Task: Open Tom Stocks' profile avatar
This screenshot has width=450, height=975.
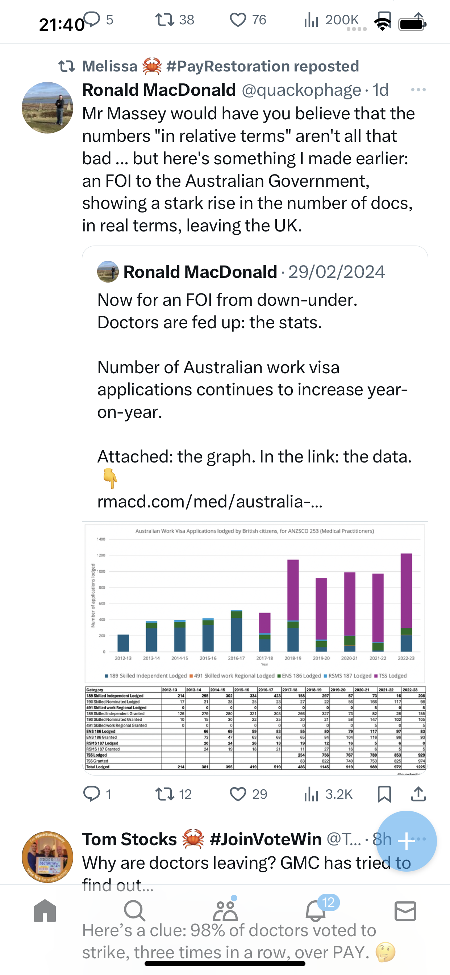Action: coord(47,857)
